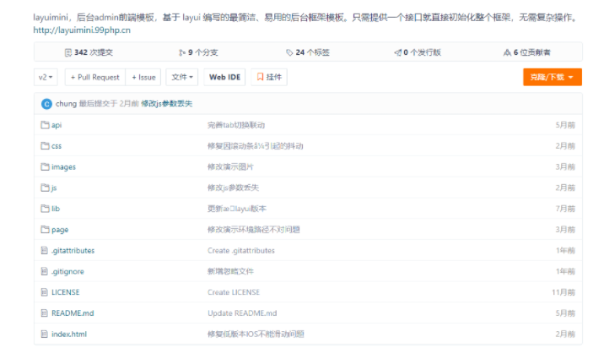Screen dimensions: 604x359
Task: Open the page folder
Action: point(60,230)
